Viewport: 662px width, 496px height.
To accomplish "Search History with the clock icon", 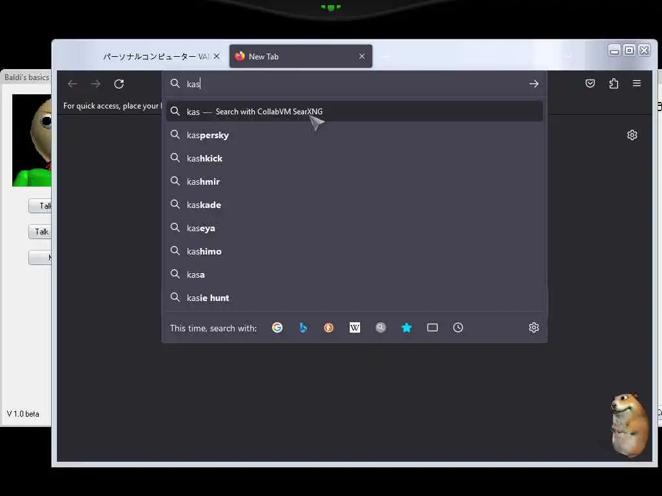I will tap(458, 327).
